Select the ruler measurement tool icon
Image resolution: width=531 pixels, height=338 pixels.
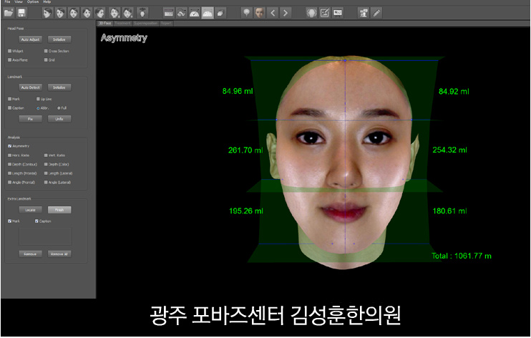click(168, 13)
